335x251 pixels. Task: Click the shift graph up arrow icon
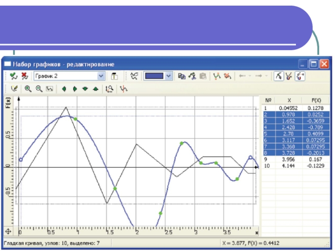pos(95,89)
